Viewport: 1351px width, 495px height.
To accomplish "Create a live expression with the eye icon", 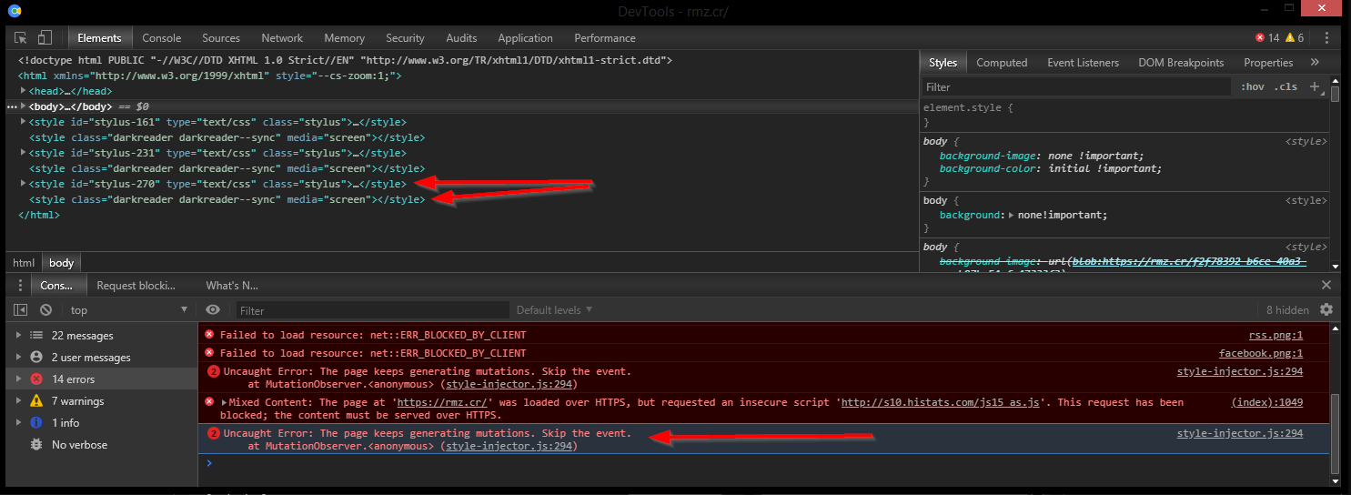I will 213,309.
